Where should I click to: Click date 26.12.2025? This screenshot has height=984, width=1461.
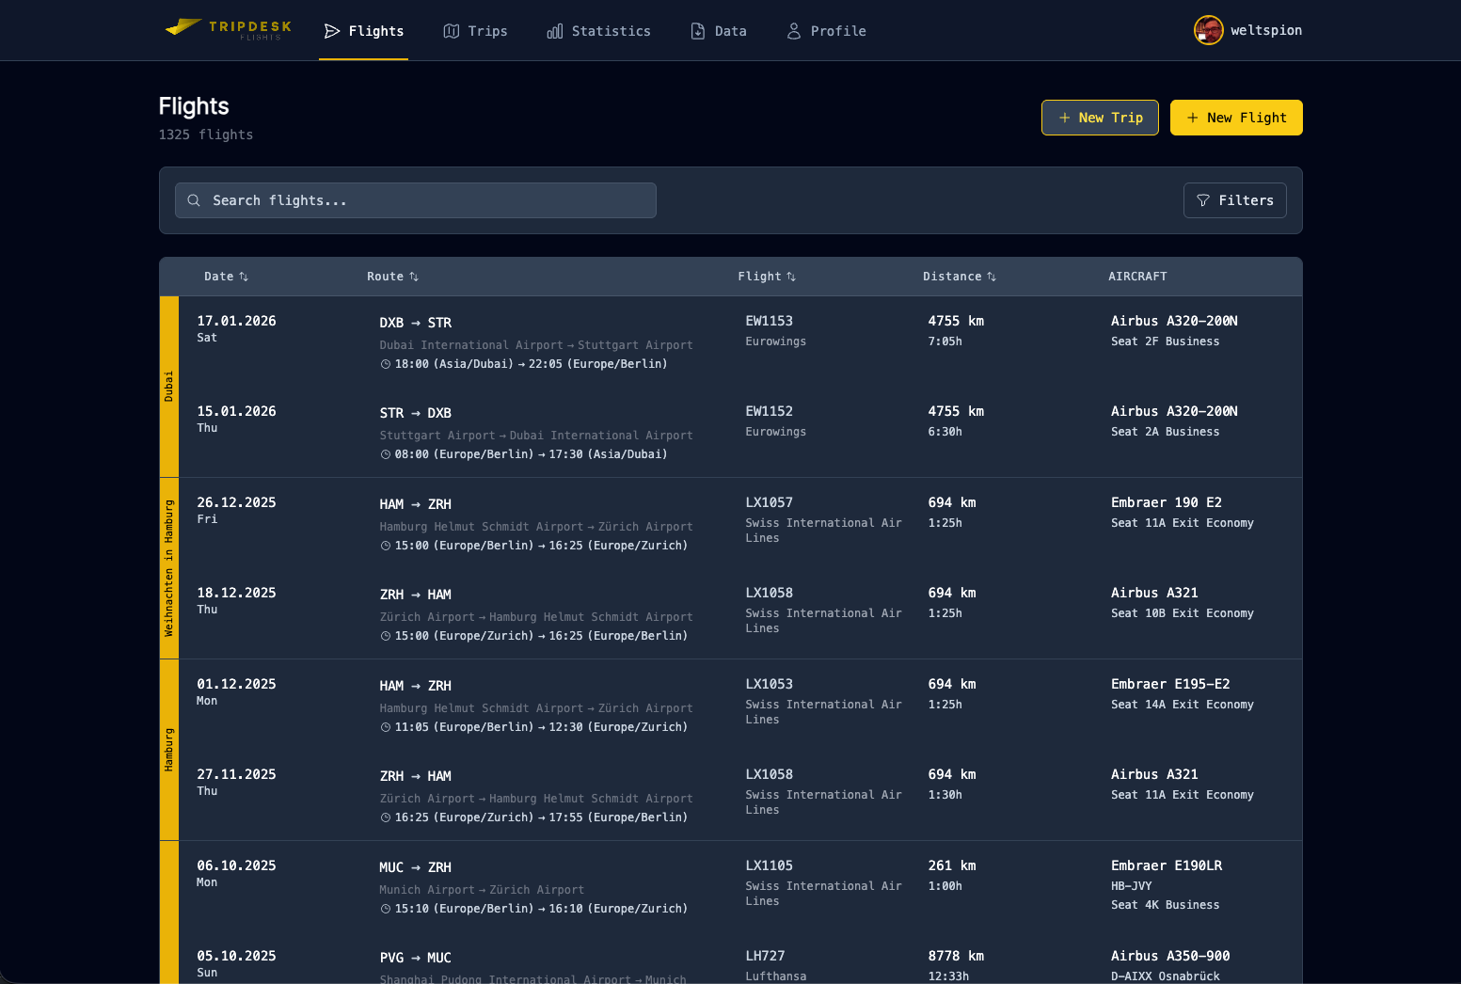[x=236, y=502]
